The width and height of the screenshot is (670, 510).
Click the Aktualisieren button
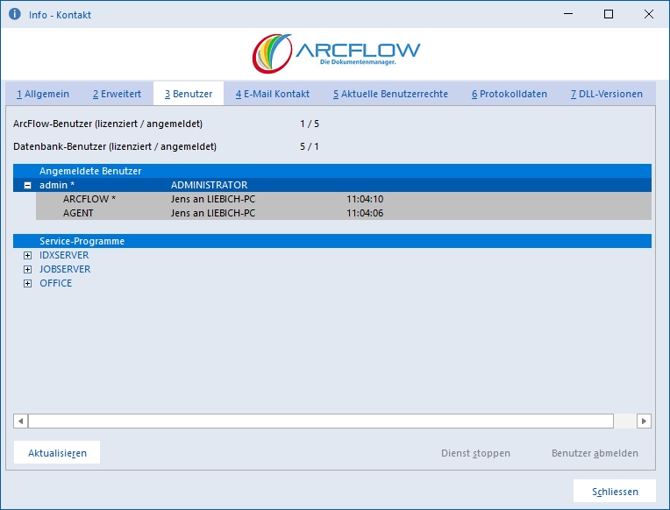(x=57, y=453)
